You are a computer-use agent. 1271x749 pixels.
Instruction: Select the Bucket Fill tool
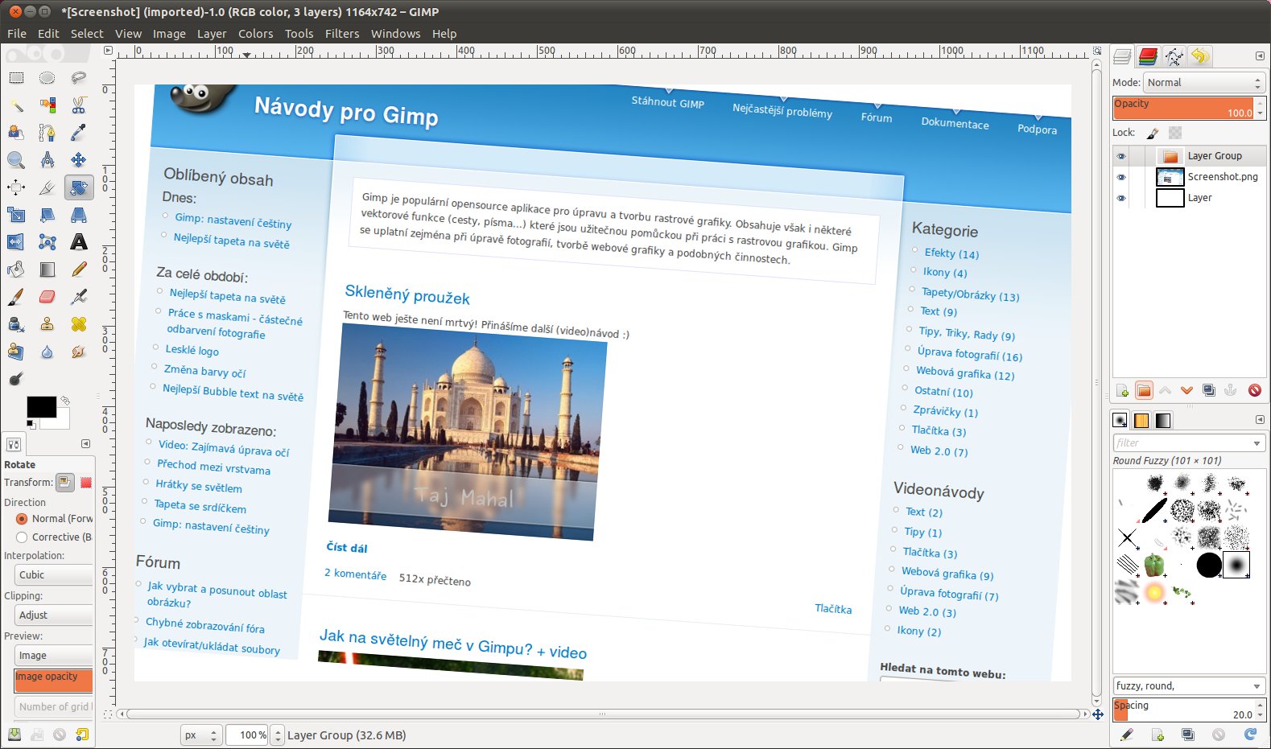pyautogui.click(x=16, y=270)
